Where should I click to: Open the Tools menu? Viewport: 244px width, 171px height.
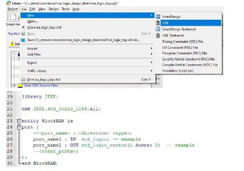pyautogui.click(x=65, y=9)
